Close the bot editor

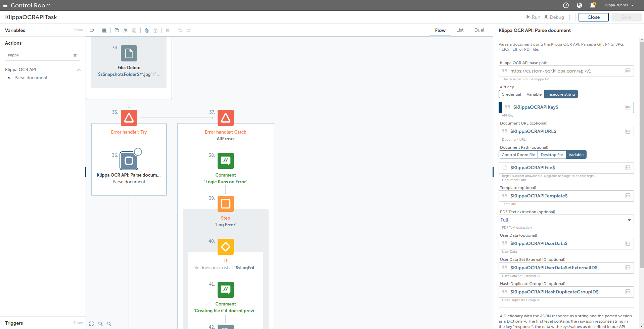pos(593,17)
